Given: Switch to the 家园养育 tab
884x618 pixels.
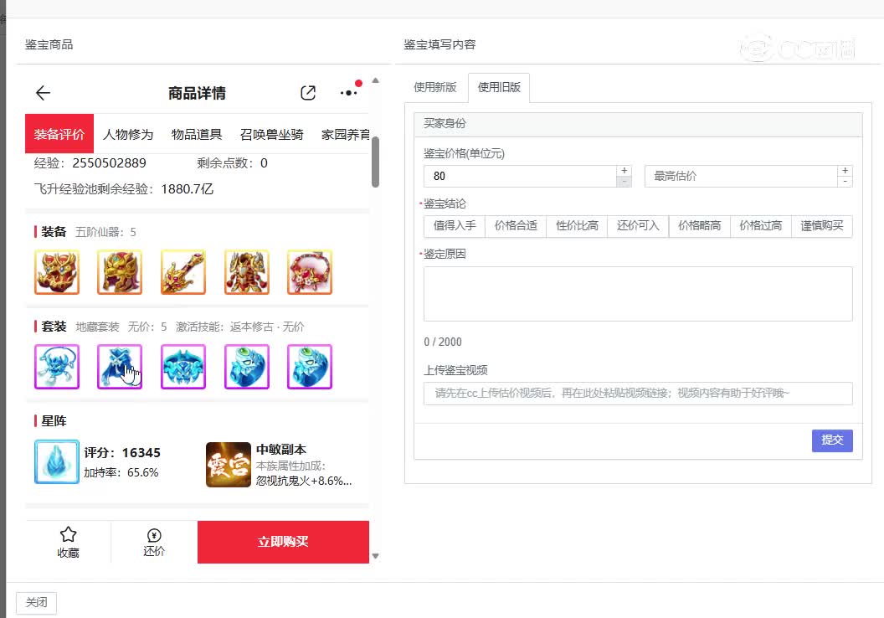Looking at the screenshot, I should coord(345,134).
